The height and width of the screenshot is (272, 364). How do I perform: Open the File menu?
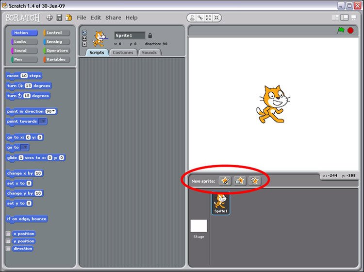coord(82,17)
